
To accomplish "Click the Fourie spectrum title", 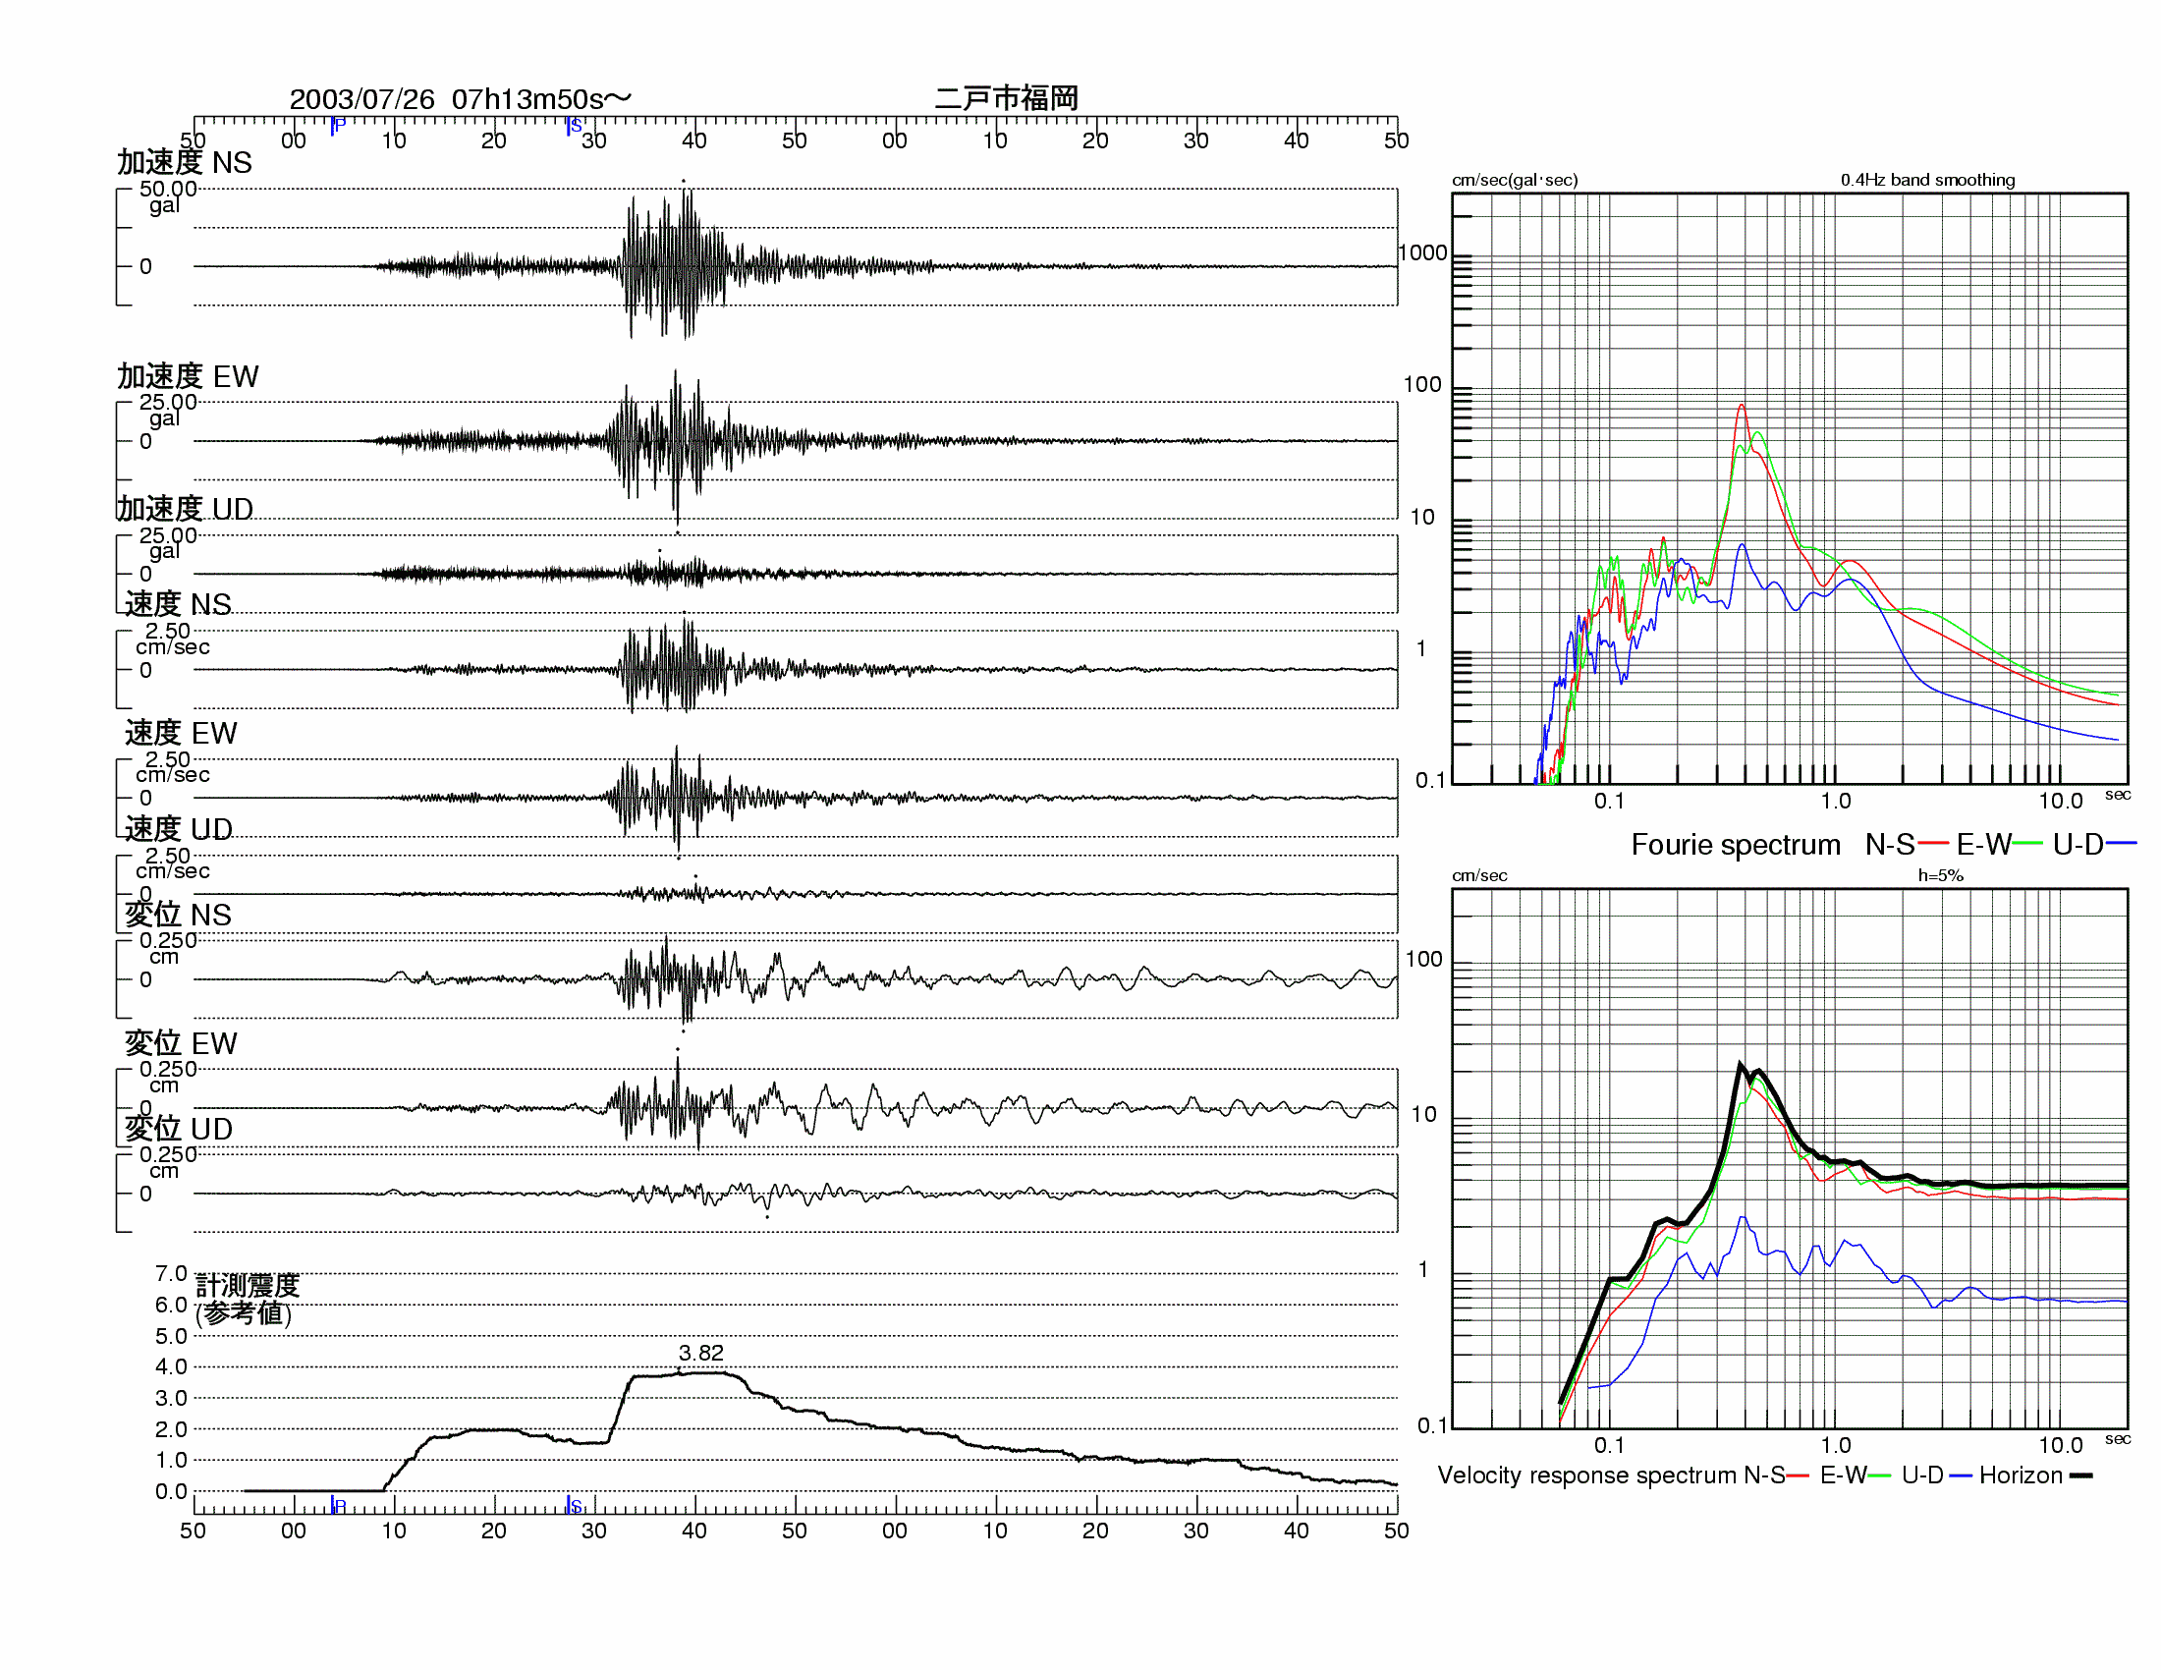I will click(1736, 844).
